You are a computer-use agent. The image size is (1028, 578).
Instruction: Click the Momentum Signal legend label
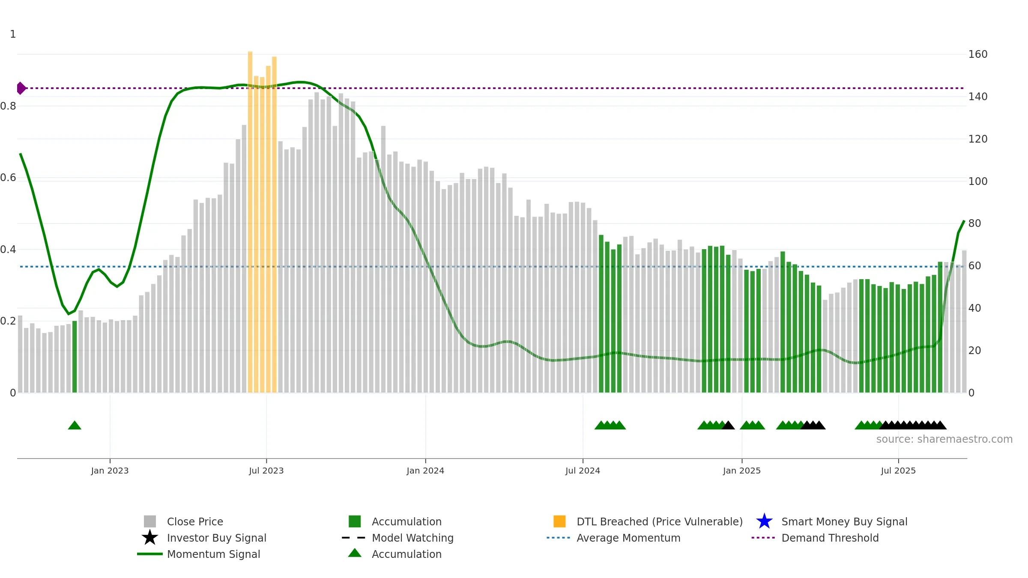(x=214, y=554)
